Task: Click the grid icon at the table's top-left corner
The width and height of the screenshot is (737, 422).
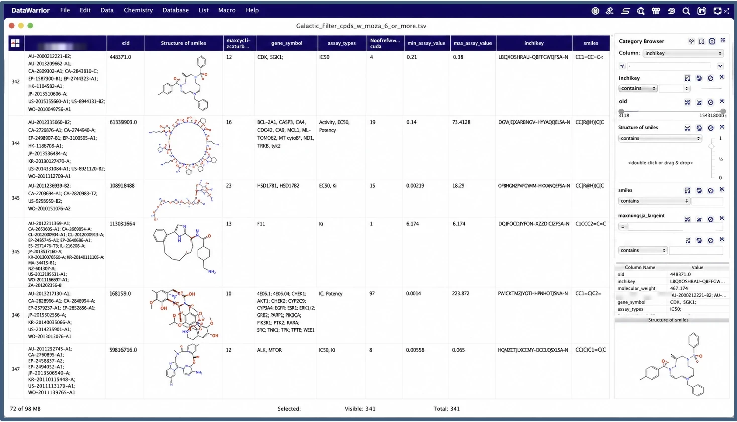Action: coord(15,43)
